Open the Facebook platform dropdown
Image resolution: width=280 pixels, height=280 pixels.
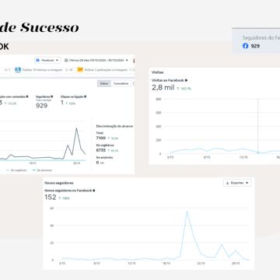click(47, 60)
